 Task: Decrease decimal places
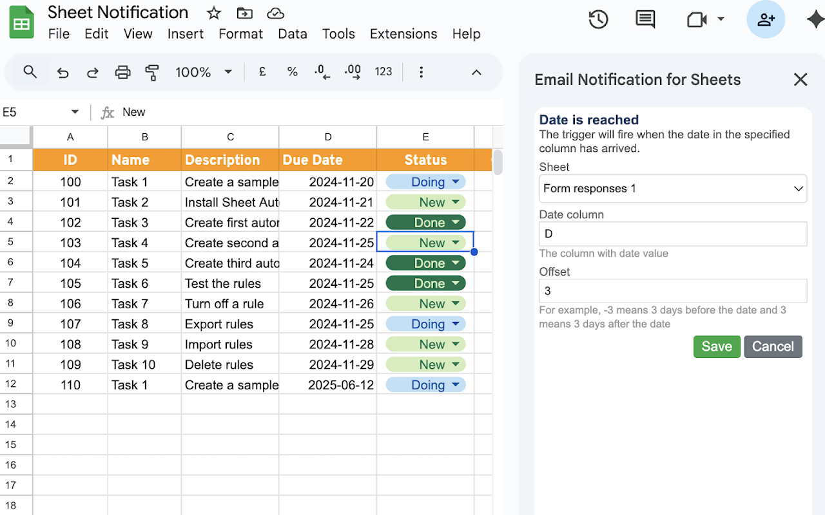322,72
